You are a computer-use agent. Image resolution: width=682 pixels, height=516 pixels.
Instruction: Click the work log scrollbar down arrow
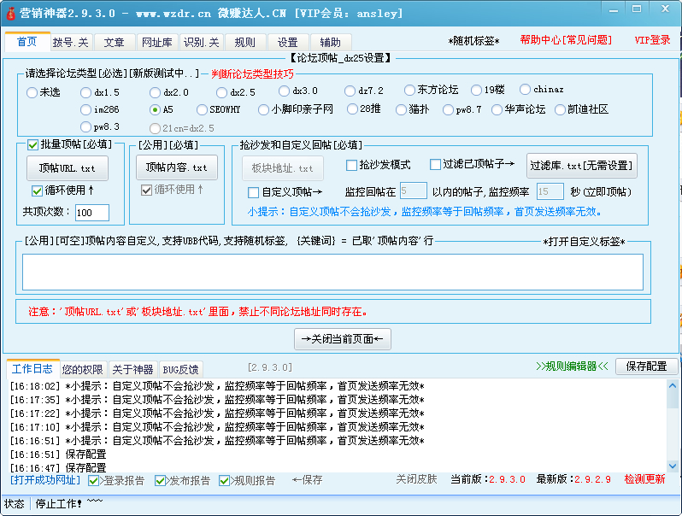(673, 466)
